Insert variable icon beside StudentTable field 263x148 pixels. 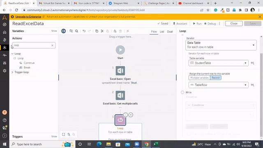click(x=252, y=63)
